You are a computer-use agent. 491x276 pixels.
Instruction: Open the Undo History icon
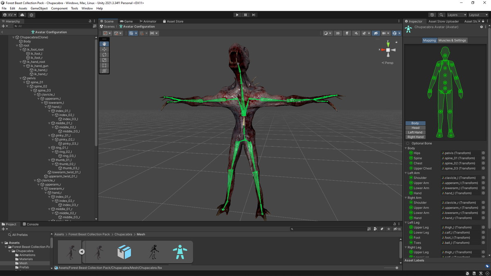(x=432, y=15)
